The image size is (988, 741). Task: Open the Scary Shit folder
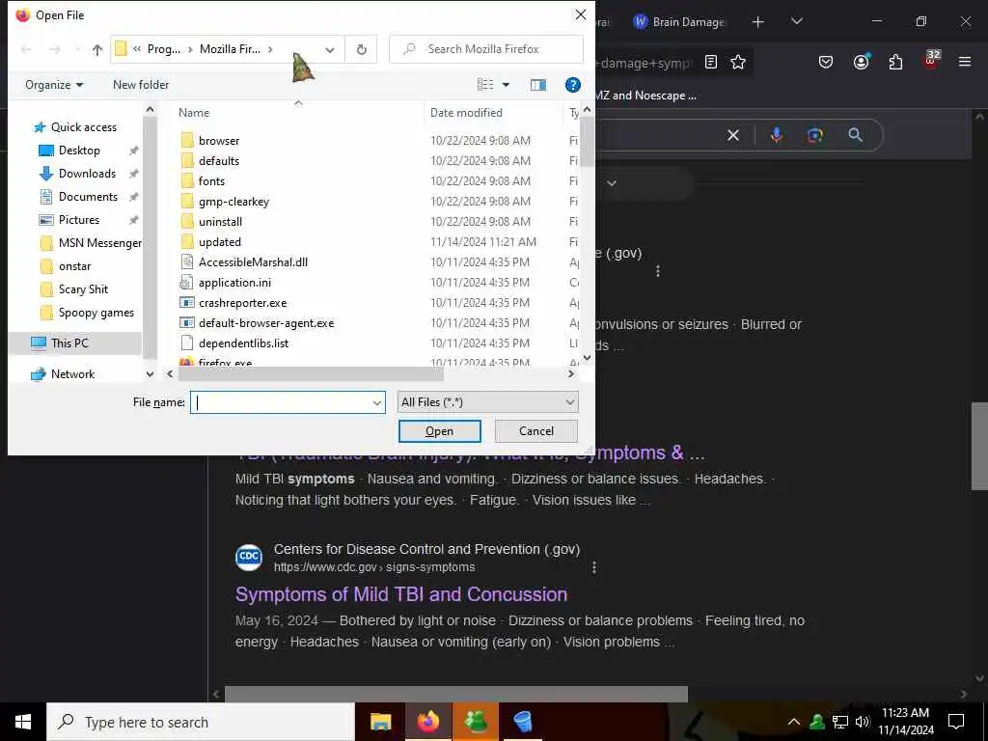click(83, 289)
